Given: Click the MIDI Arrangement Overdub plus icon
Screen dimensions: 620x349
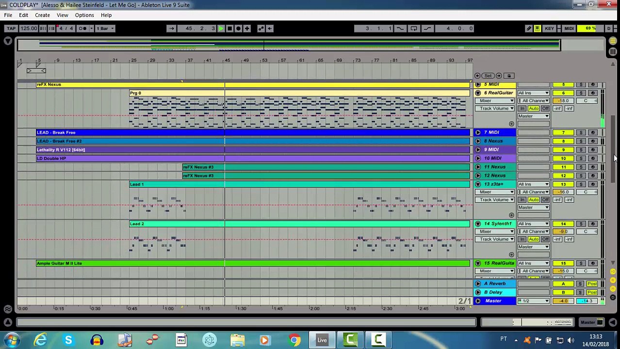Looking at the screenshot, I should pyautogui.click(x=247, y=29).
